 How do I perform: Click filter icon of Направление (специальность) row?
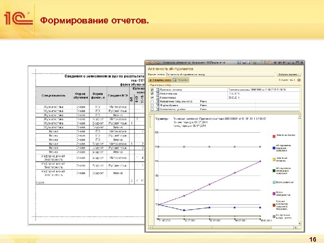157,101
